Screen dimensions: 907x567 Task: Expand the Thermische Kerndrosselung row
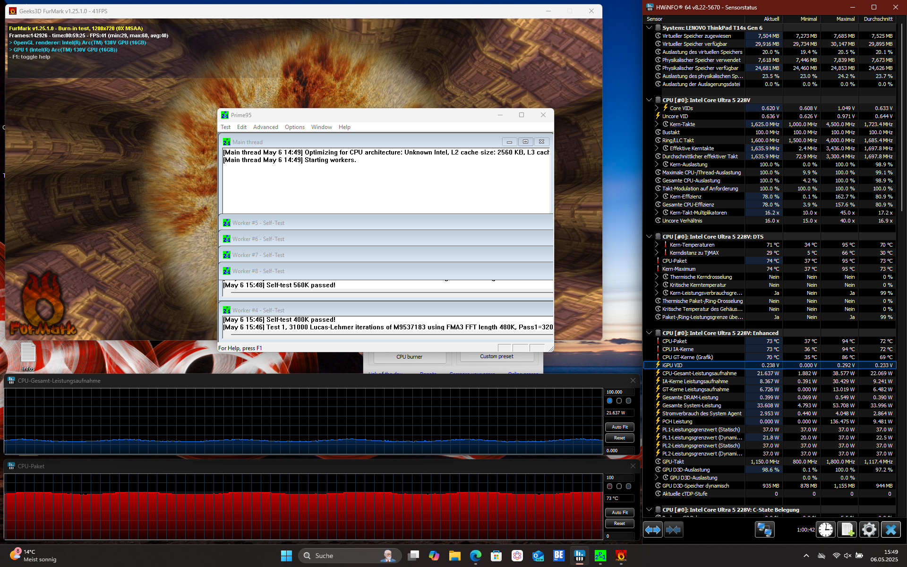pos(657,277)
